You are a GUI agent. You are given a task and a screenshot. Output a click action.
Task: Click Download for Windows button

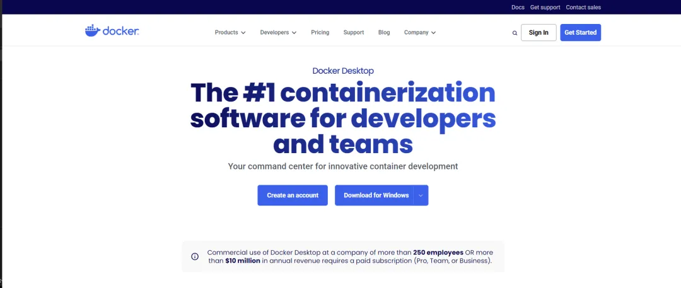point(375,195)
